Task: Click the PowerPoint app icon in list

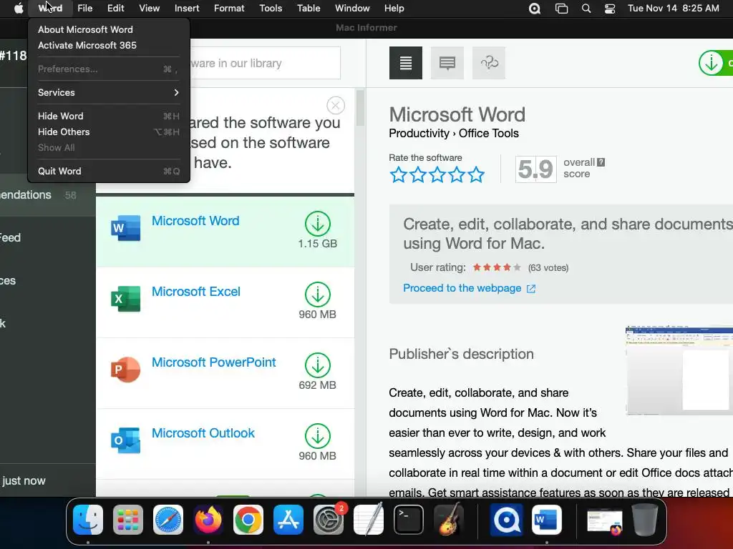Action: [x=126, y=370]
